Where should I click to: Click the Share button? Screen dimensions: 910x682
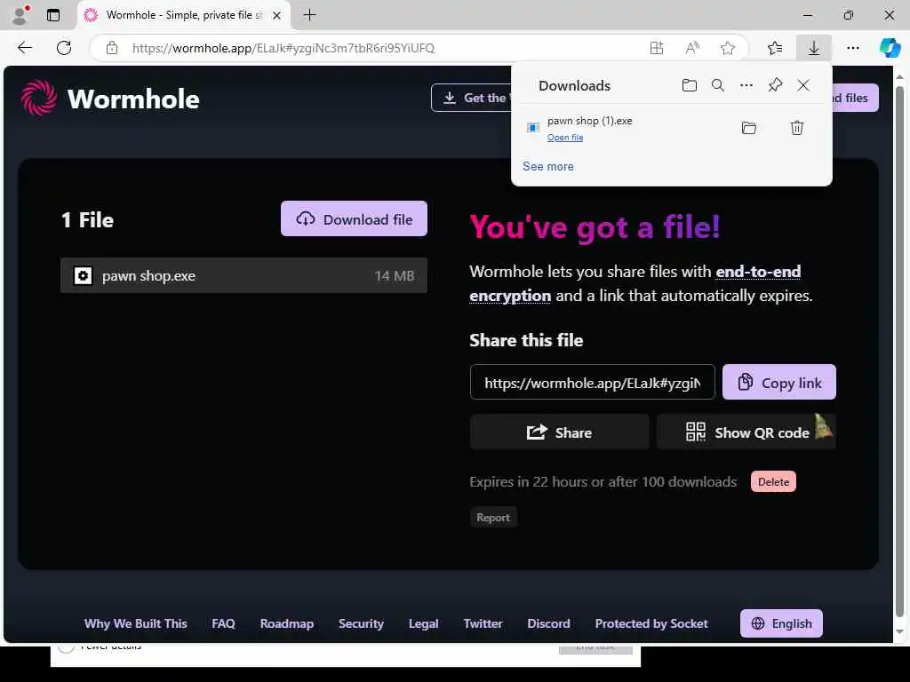tap(560, 432)
